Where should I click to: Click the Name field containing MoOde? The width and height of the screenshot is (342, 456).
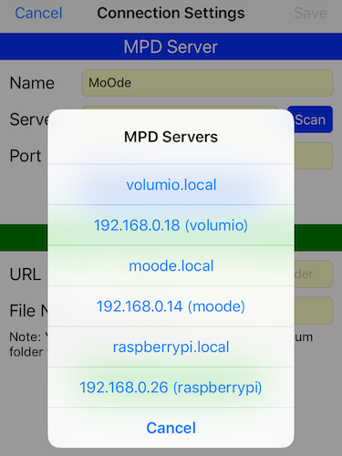pos(207,83)
